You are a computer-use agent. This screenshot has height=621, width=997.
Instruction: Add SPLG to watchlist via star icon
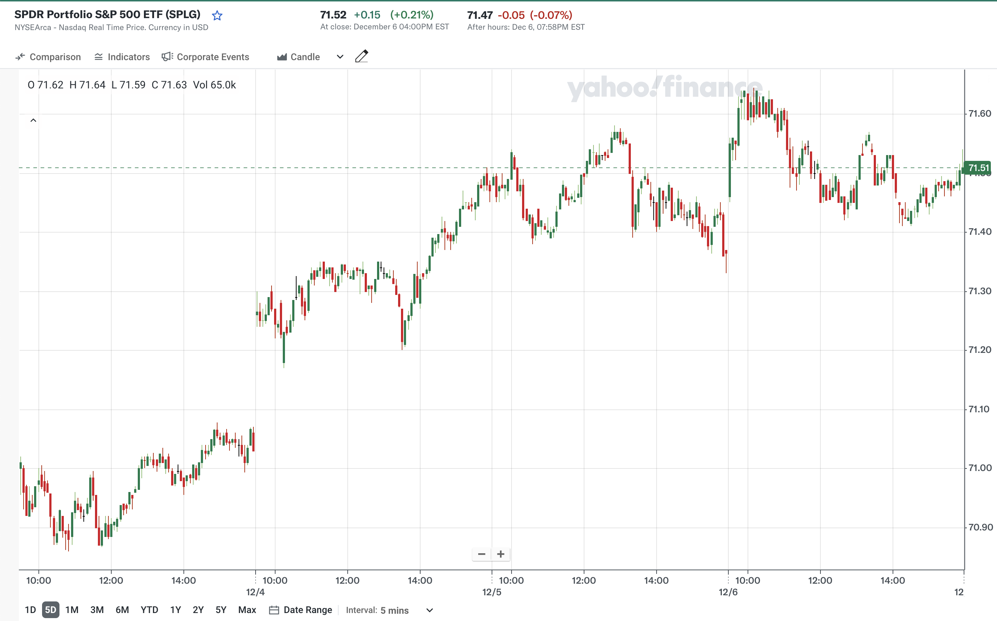(218, 15)
